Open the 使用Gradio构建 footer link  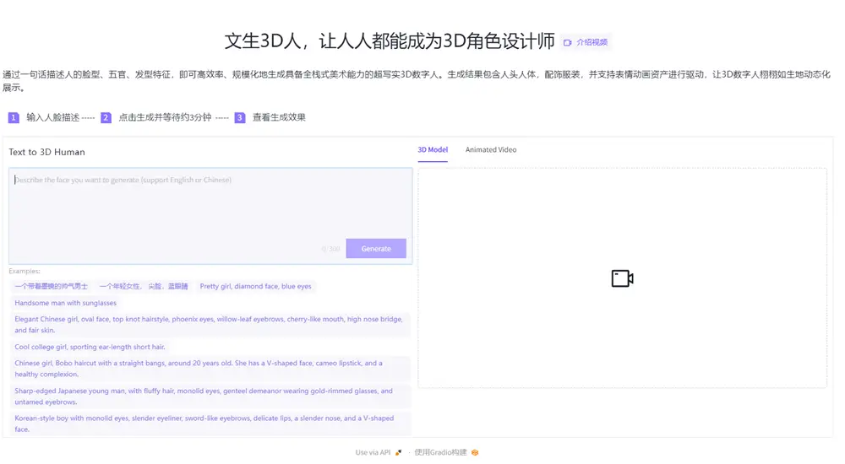click(440, 453)
